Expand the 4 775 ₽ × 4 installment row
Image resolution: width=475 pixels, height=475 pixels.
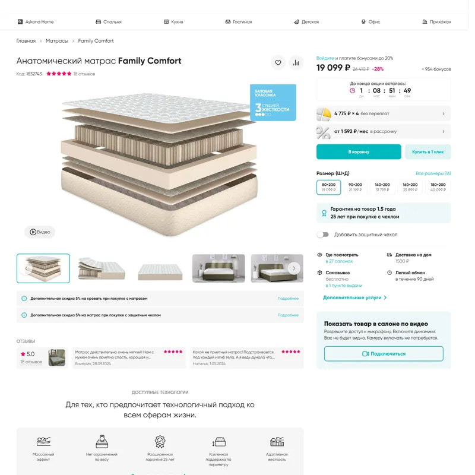click(384, 113)
